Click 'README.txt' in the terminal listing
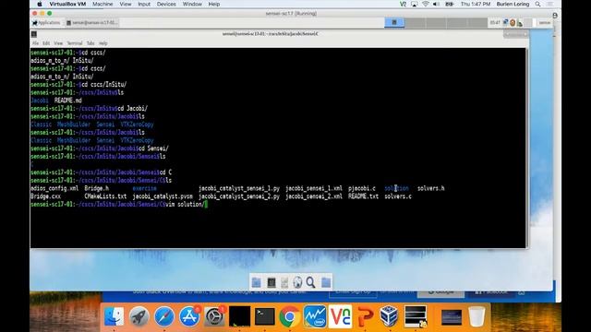Viewport: 591px width, 332px height. (363, 196)
